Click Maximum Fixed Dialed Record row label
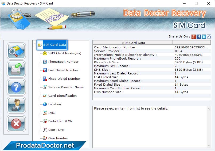The height and width of the screenshot is (151, 215). (118, 81)
